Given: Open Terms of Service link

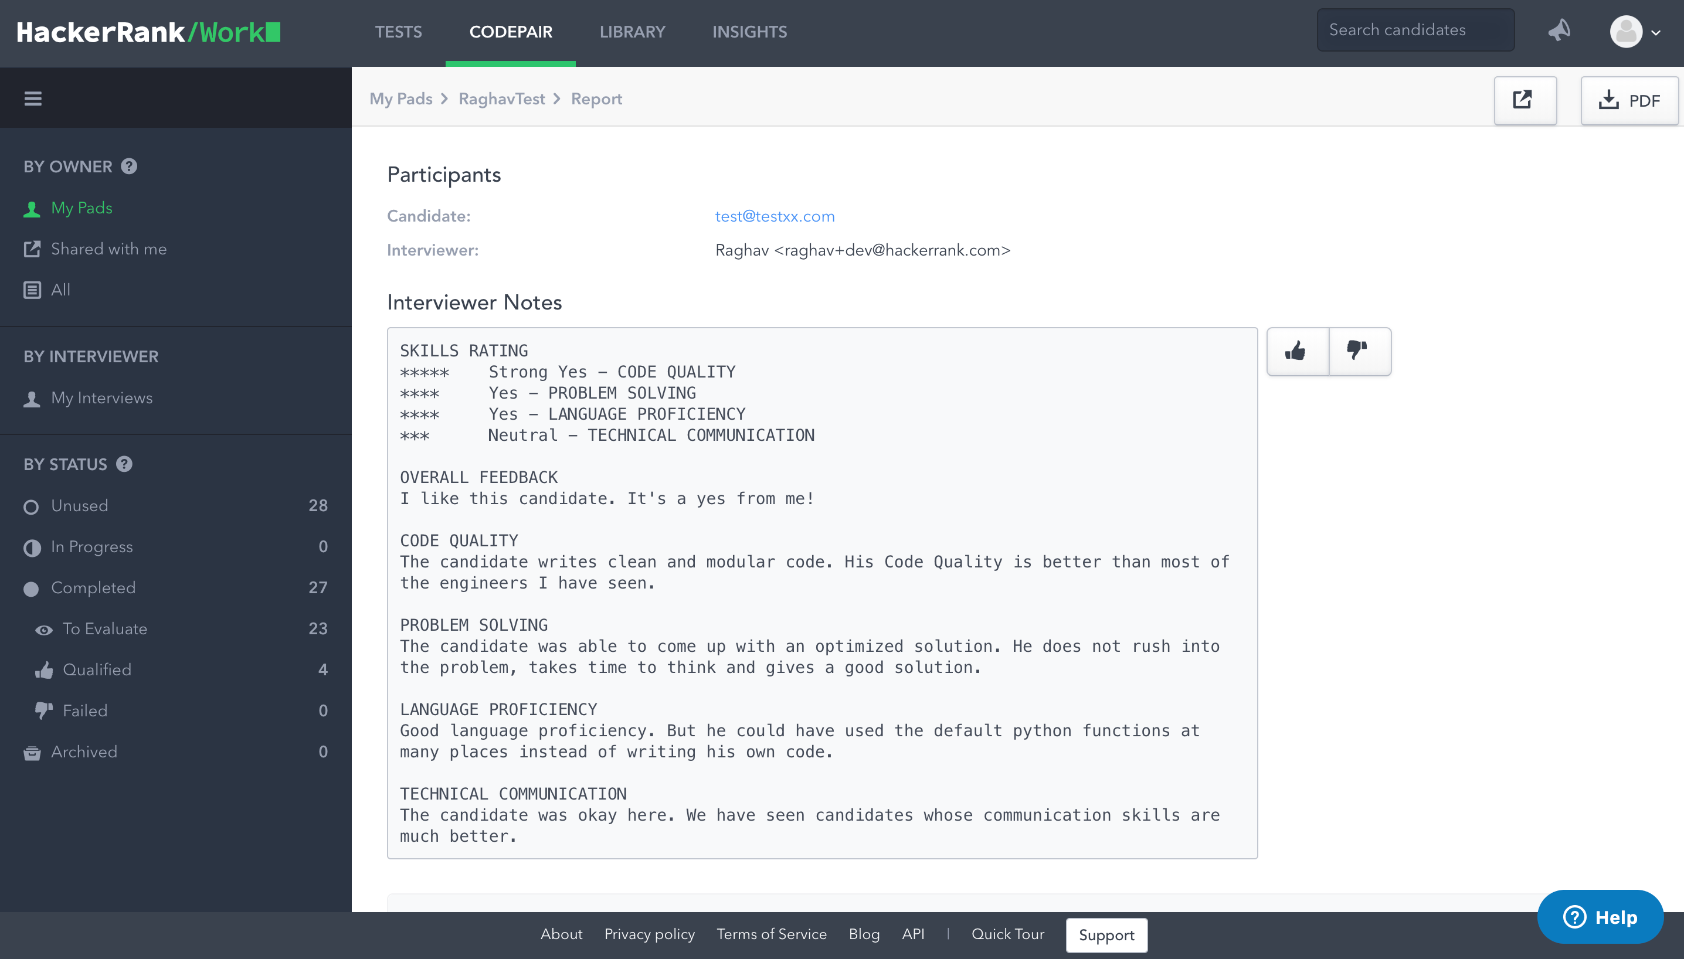Looking at the screenshot, I should (x=772, y=934).
